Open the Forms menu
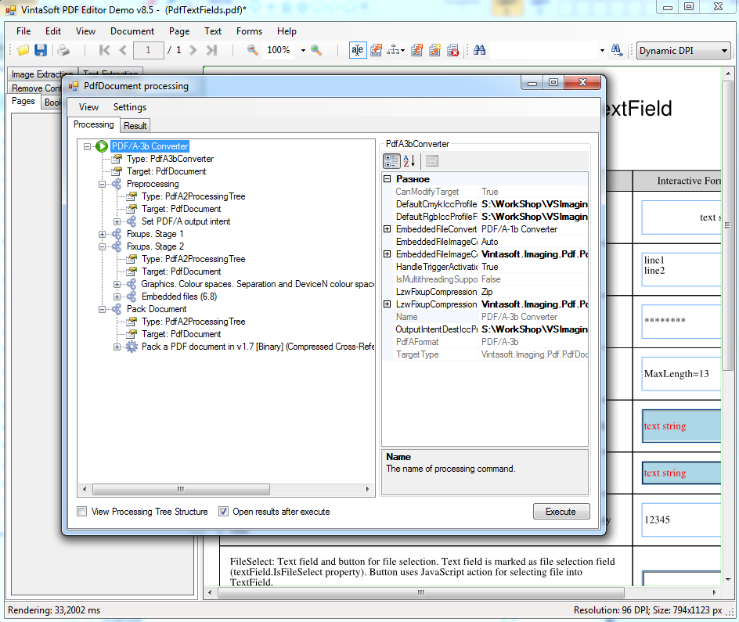 (x=249, y=31)
